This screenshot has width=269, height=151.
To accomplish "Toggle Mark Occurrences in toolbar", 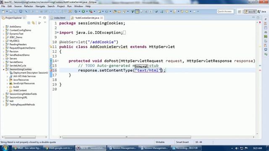I will click(x=137, y=11).
